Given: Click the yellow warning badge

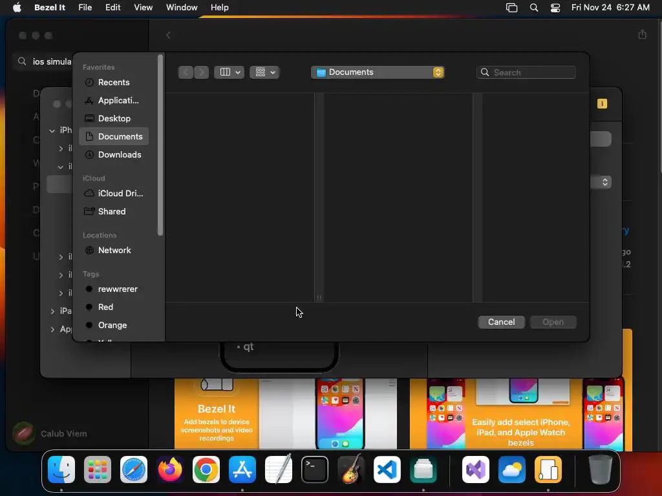Looking at the screenshot, I should pyautogui.click(x=602, y=104).
